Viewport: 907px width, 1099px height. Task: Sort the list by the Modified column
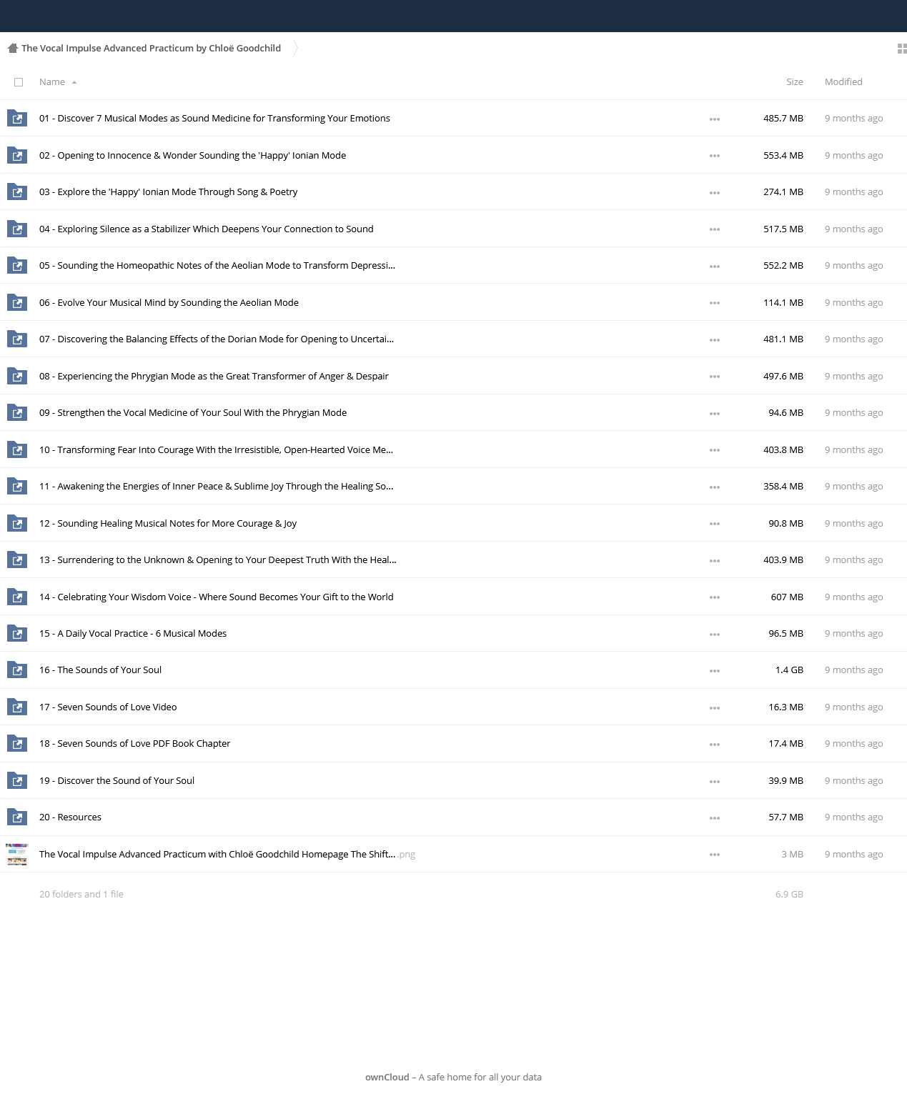click(x=843, y=82)
